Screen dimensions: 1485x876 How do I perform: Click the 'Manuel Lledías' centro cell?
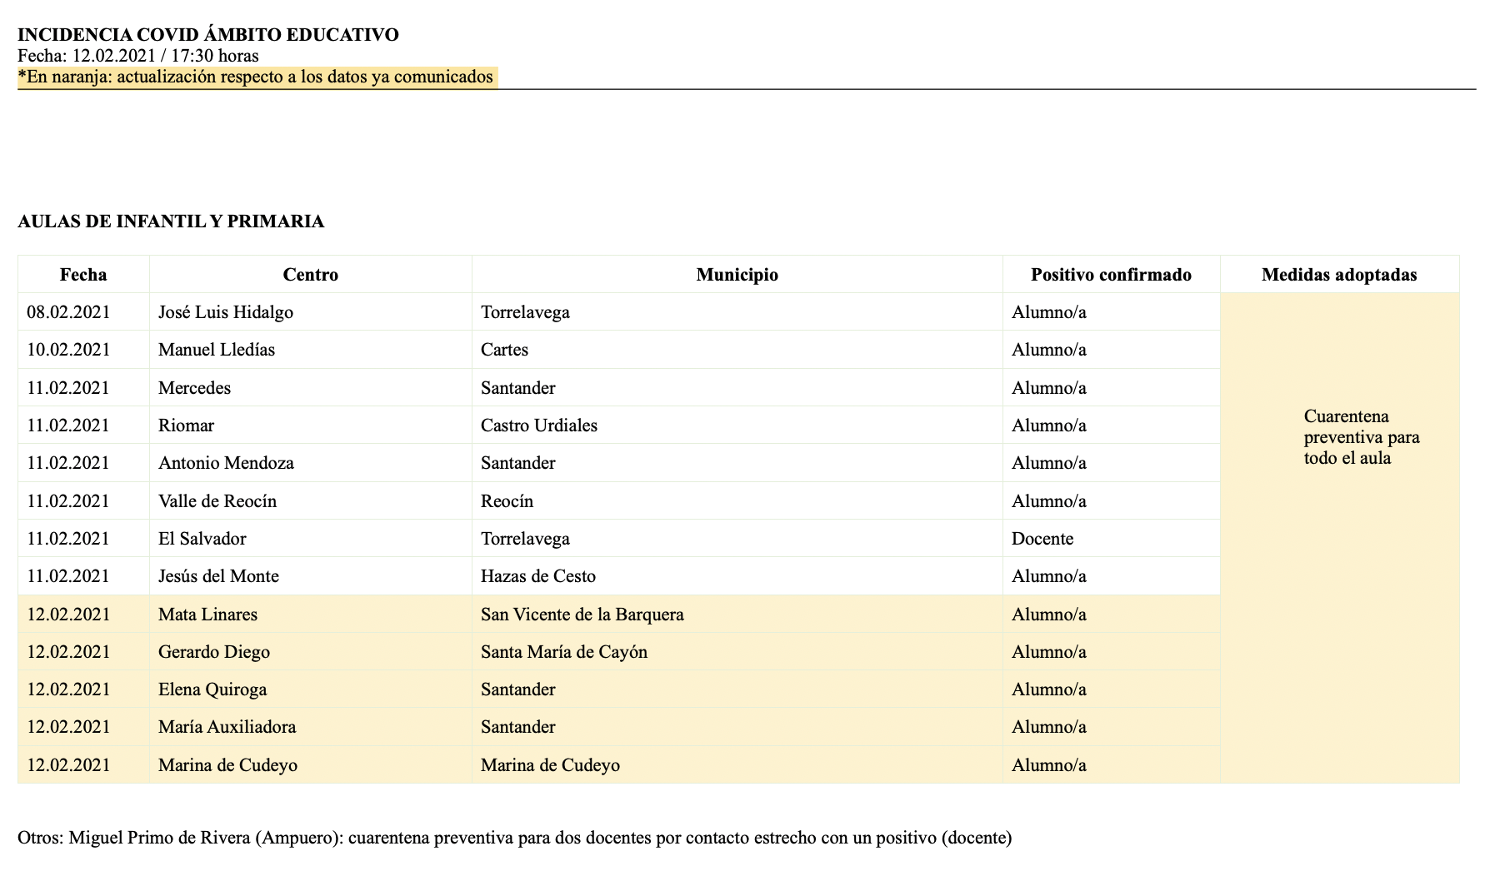[x=217, y=350]
